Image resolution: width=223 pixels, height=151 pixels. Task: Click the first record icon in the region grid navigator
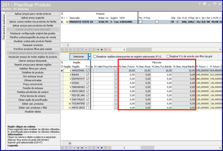tap(62, 148)
